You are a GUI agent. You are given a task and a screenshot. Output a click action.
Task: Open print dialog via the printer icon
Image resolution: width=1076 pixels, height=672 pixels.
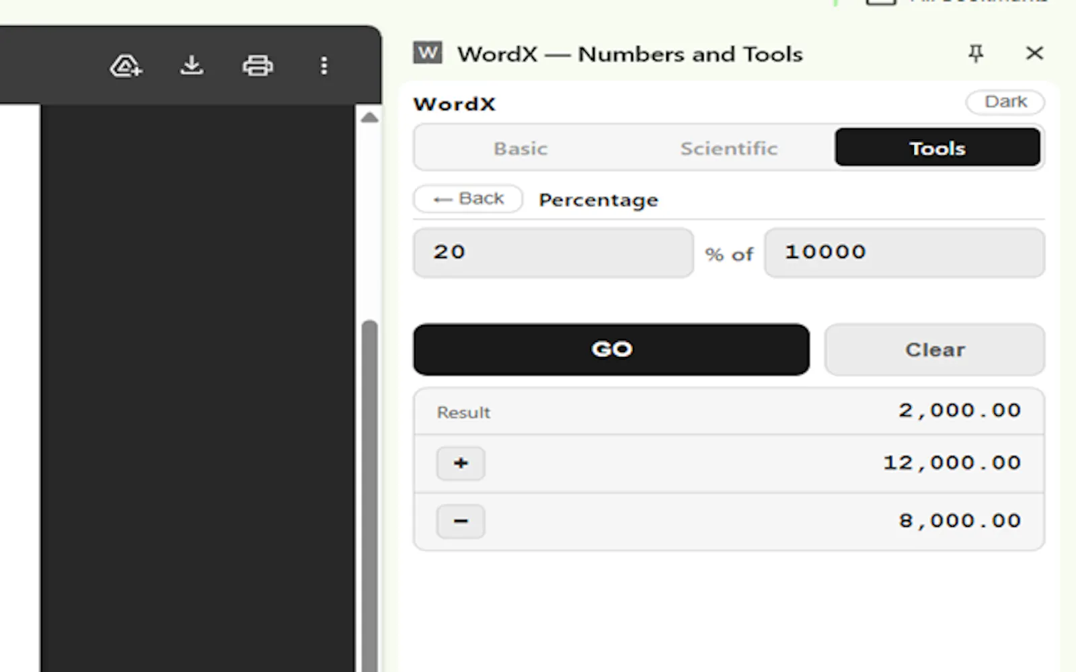pyautogui.click(x=258, y=66)
